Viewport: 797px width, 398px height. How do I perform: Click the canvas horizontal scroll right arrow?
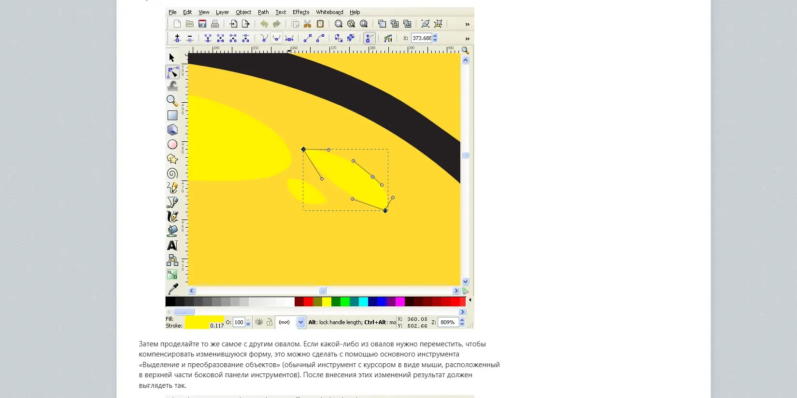coord(456,291)
